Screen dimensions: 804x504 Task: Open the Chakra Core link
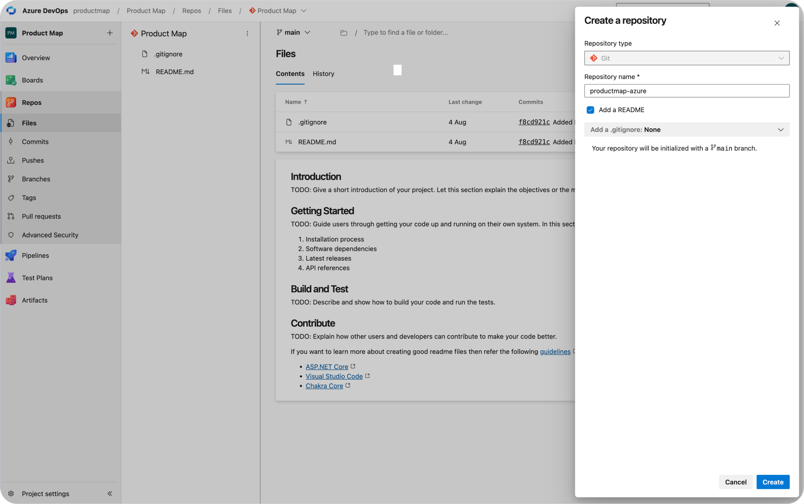(324, 386)
